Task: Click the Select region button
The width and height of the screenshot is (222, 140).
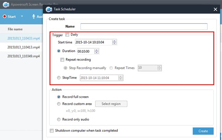Action: [x=111, y=104]
